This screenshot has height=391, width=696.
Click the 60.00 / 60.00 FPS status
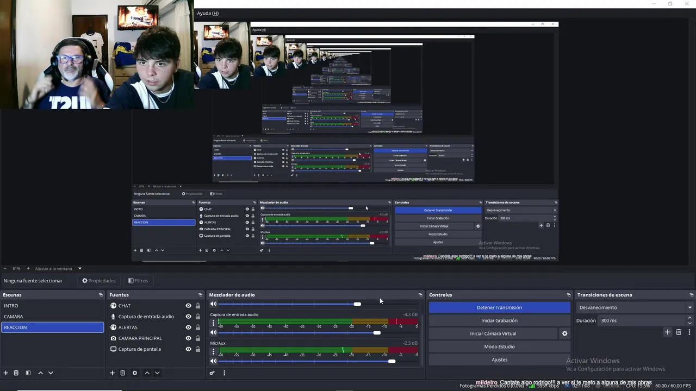673,386
